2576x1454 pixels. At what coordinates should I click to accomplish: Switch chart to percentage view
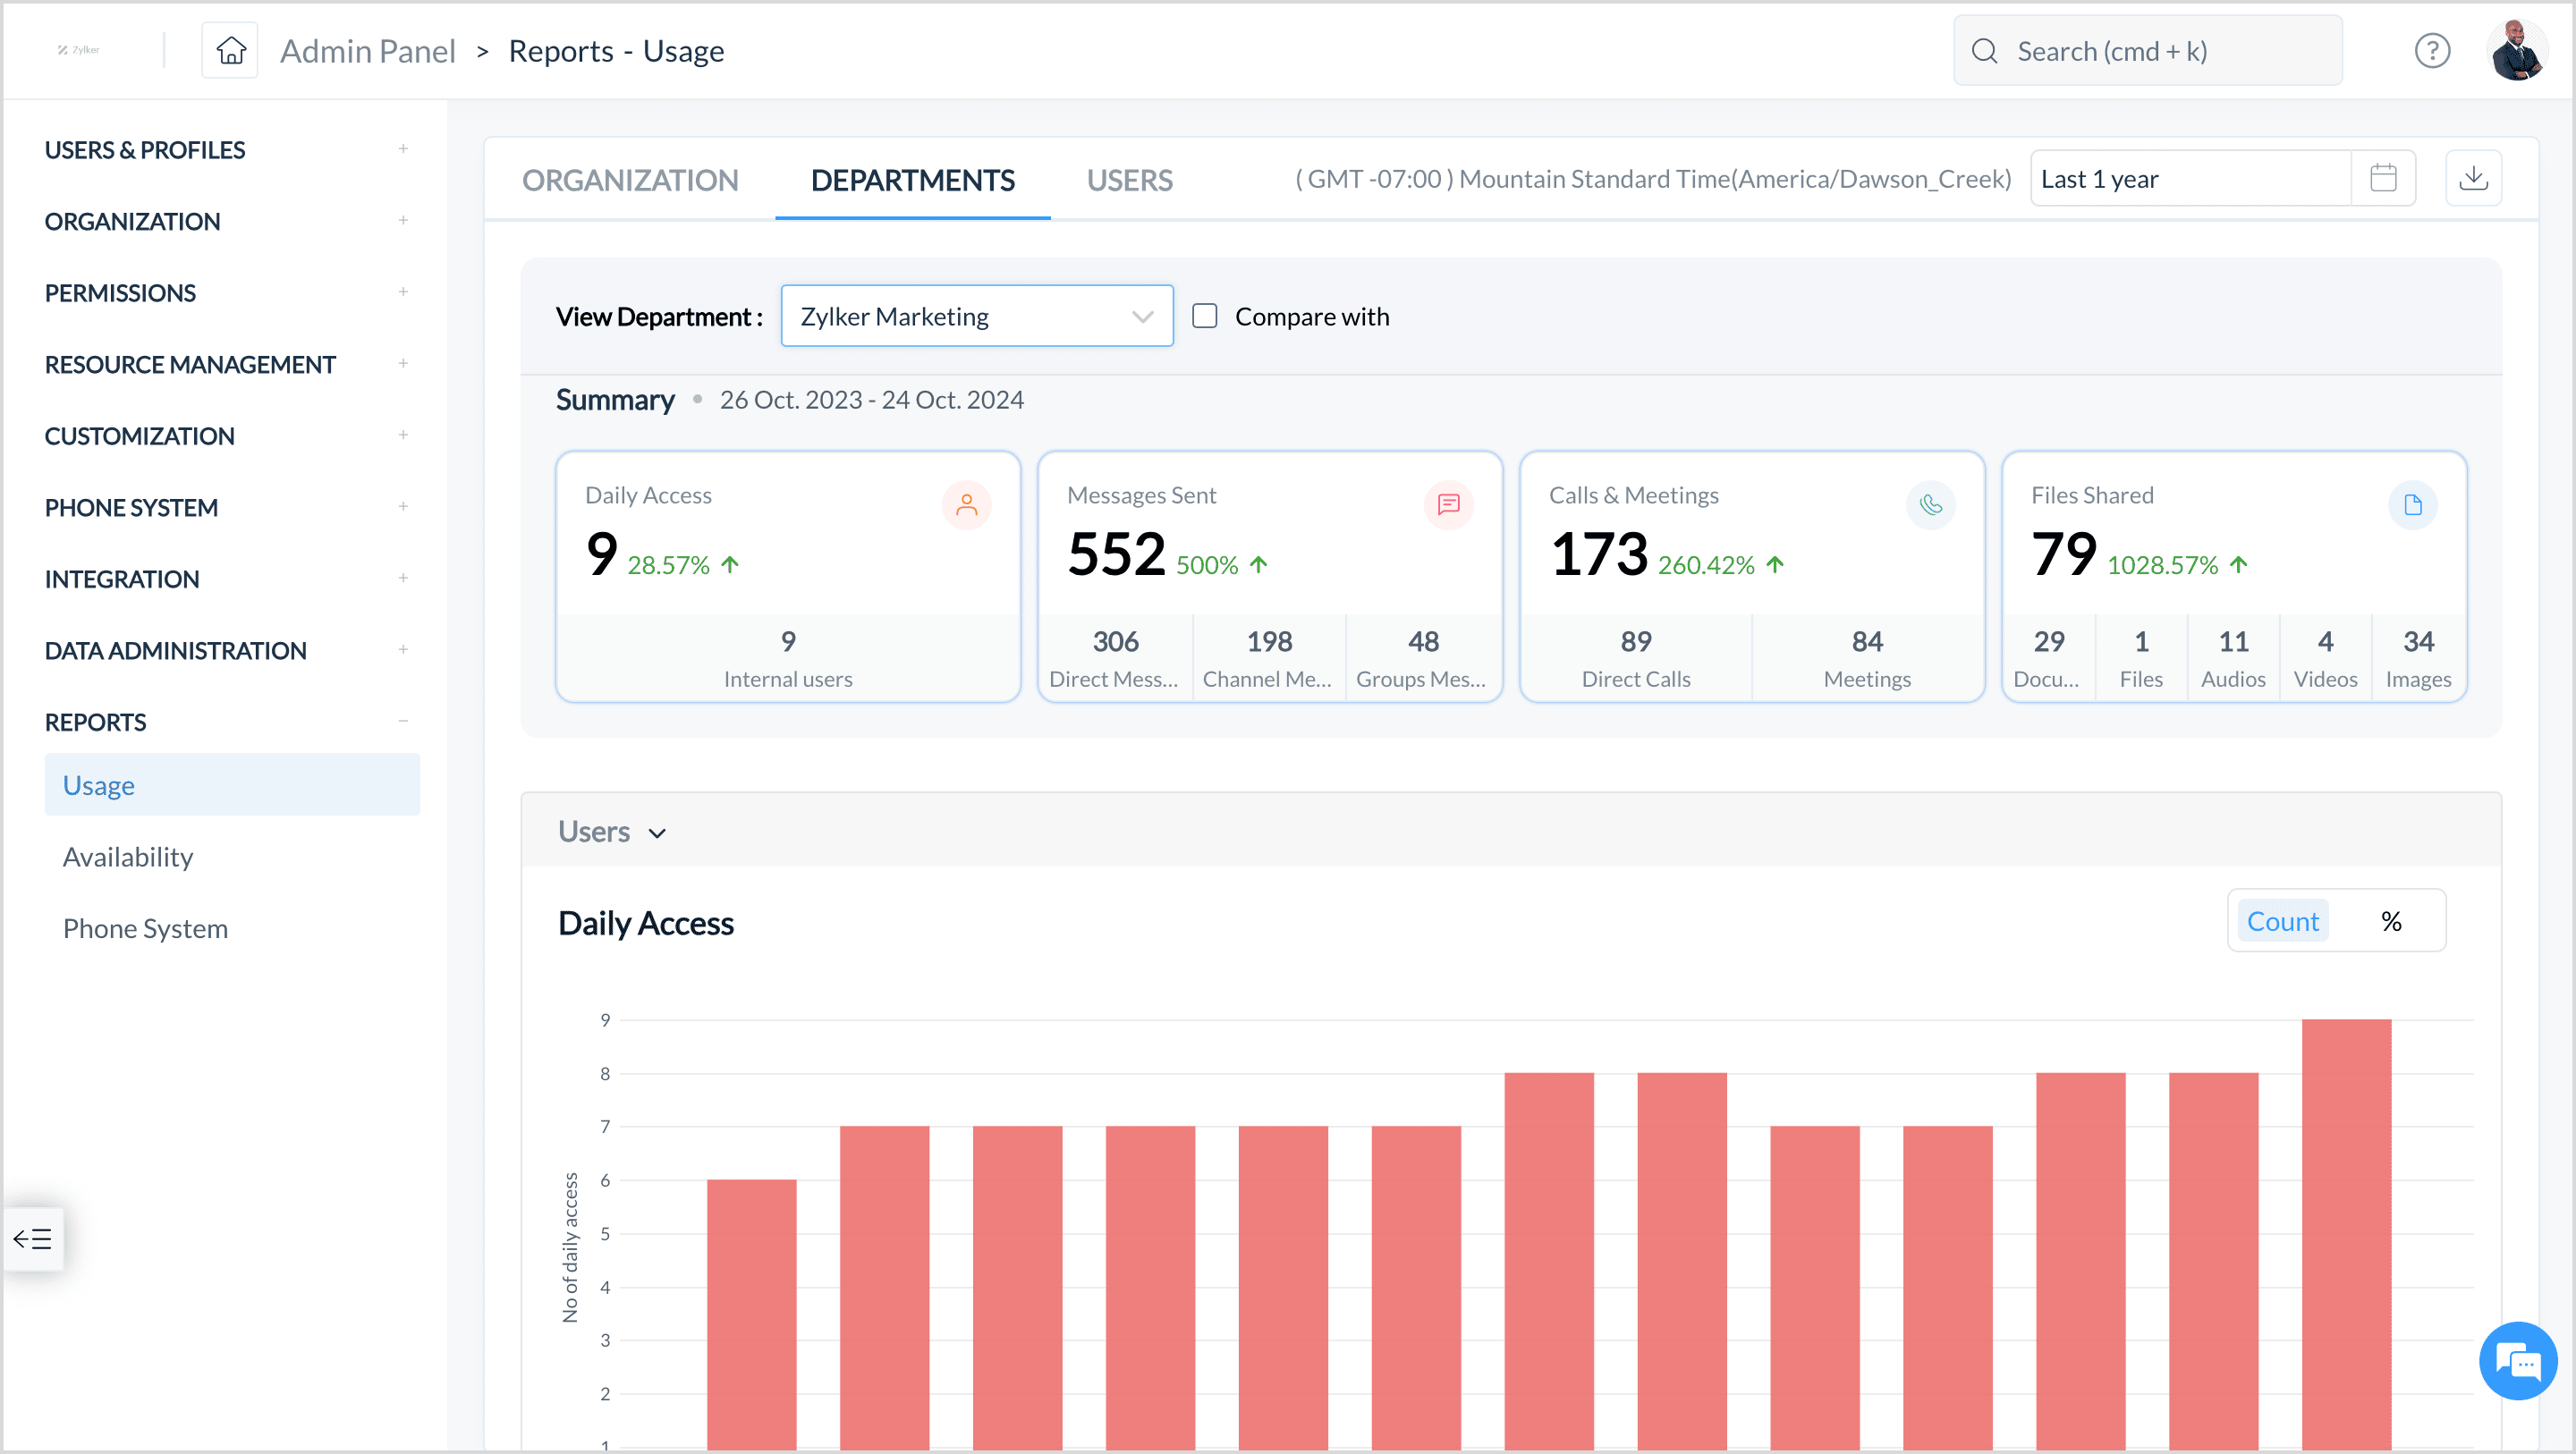tap(2391, 921)
